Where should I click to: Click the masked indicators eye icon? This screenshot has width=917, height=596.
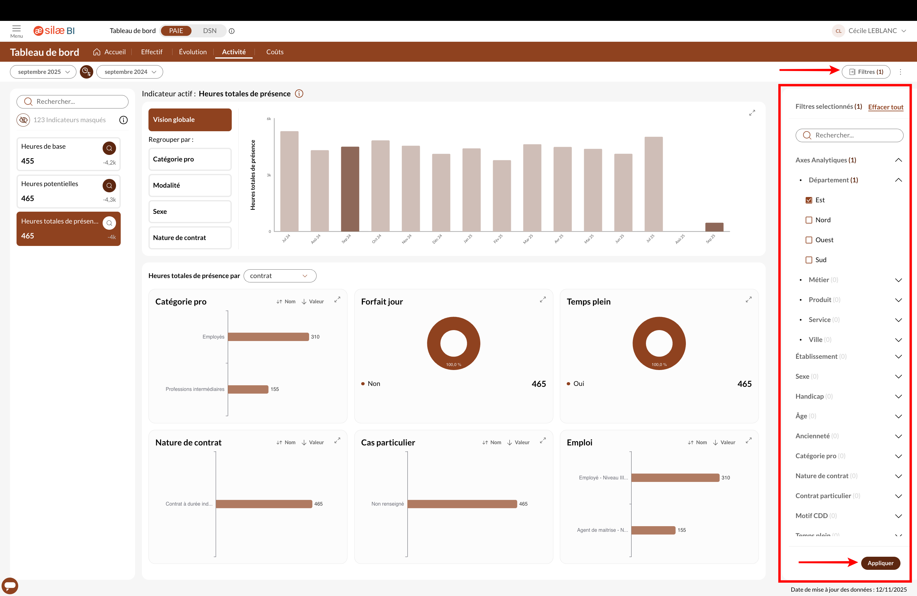coord(23,120)
